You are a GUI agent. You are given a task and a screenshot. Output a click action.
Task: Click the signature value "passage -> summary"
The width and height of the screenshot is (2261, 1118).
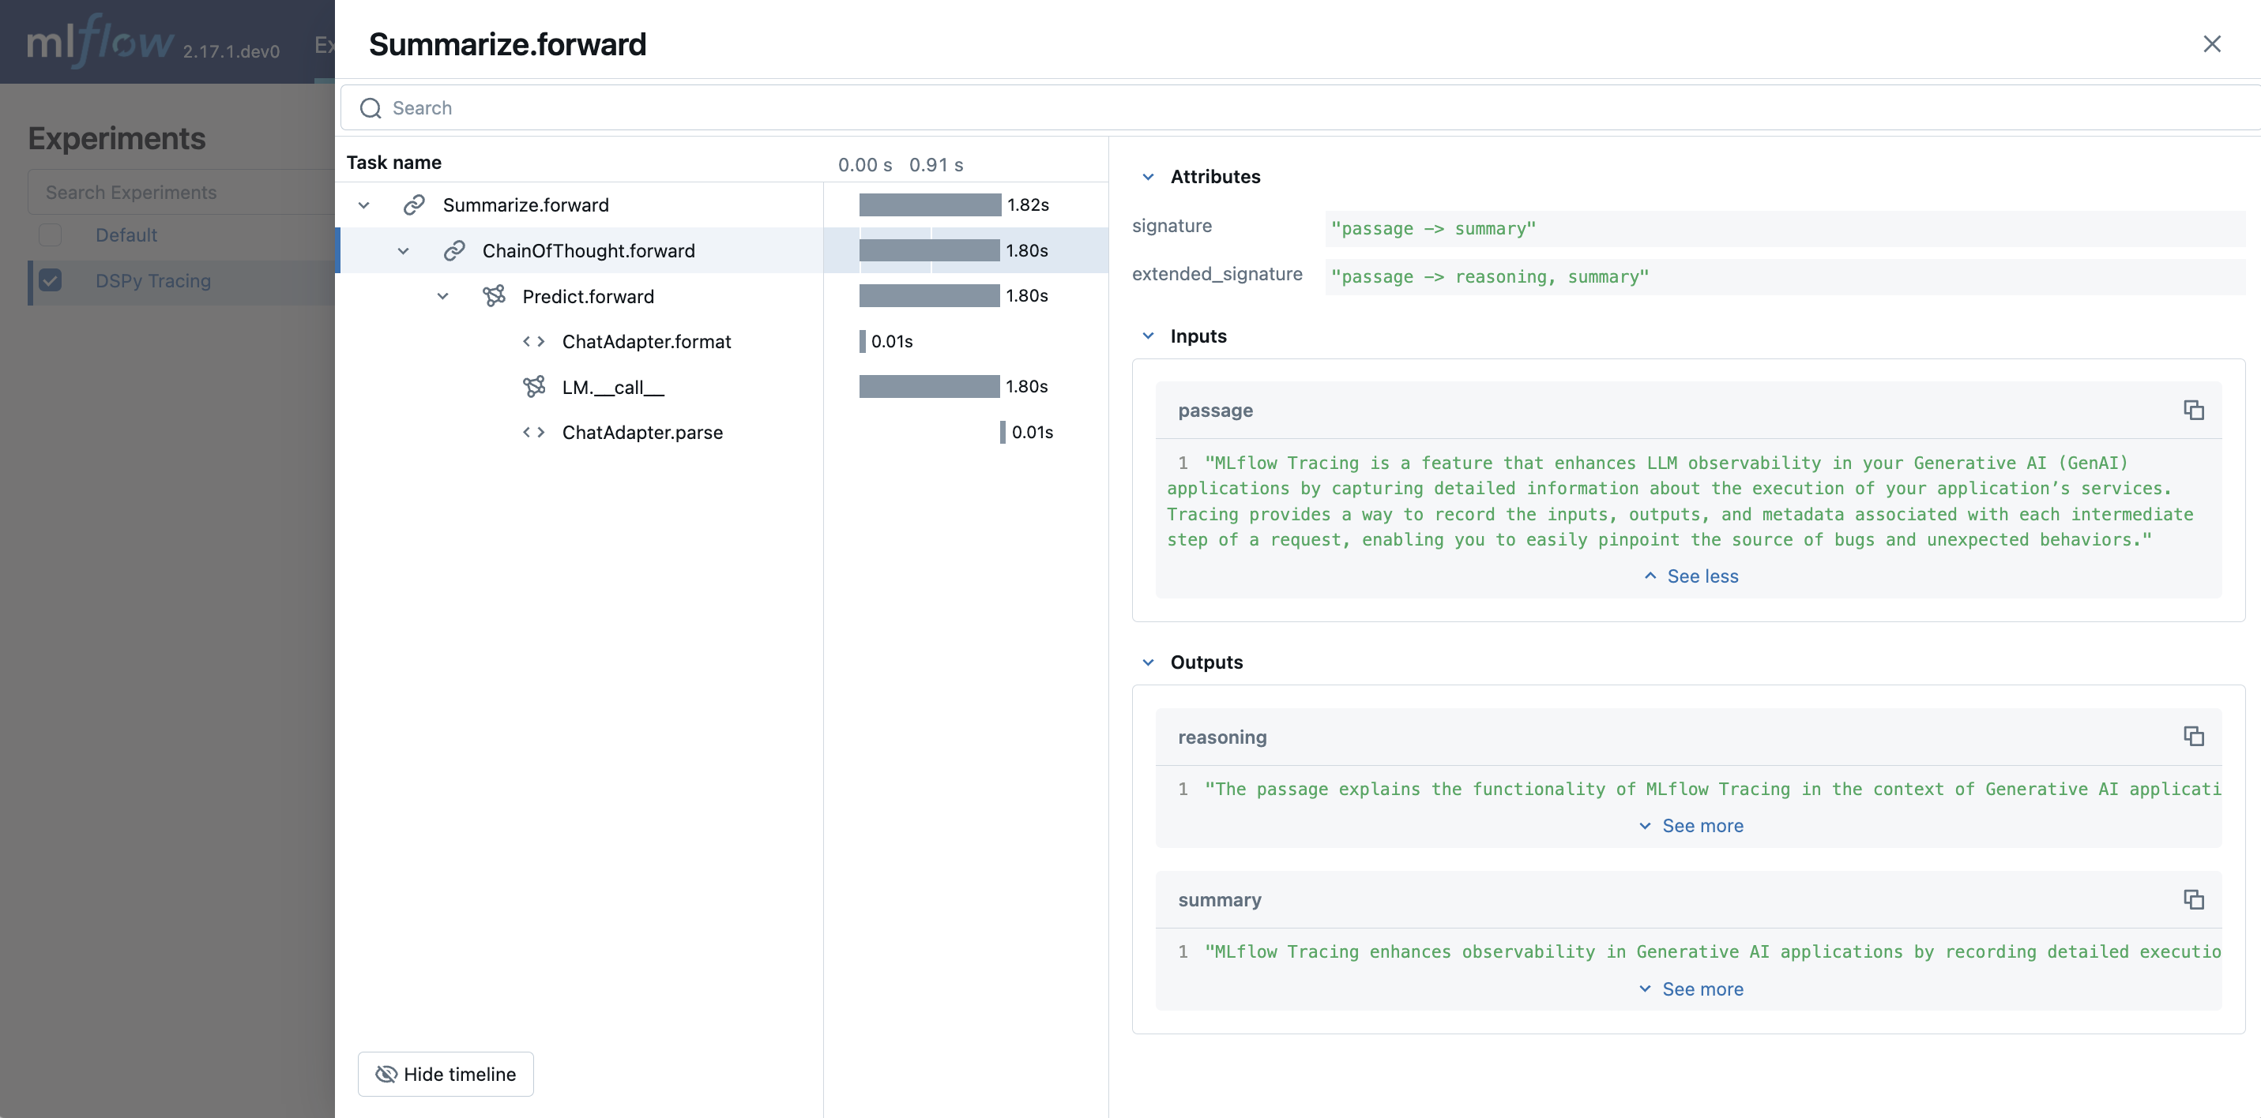coord(1432,229)
